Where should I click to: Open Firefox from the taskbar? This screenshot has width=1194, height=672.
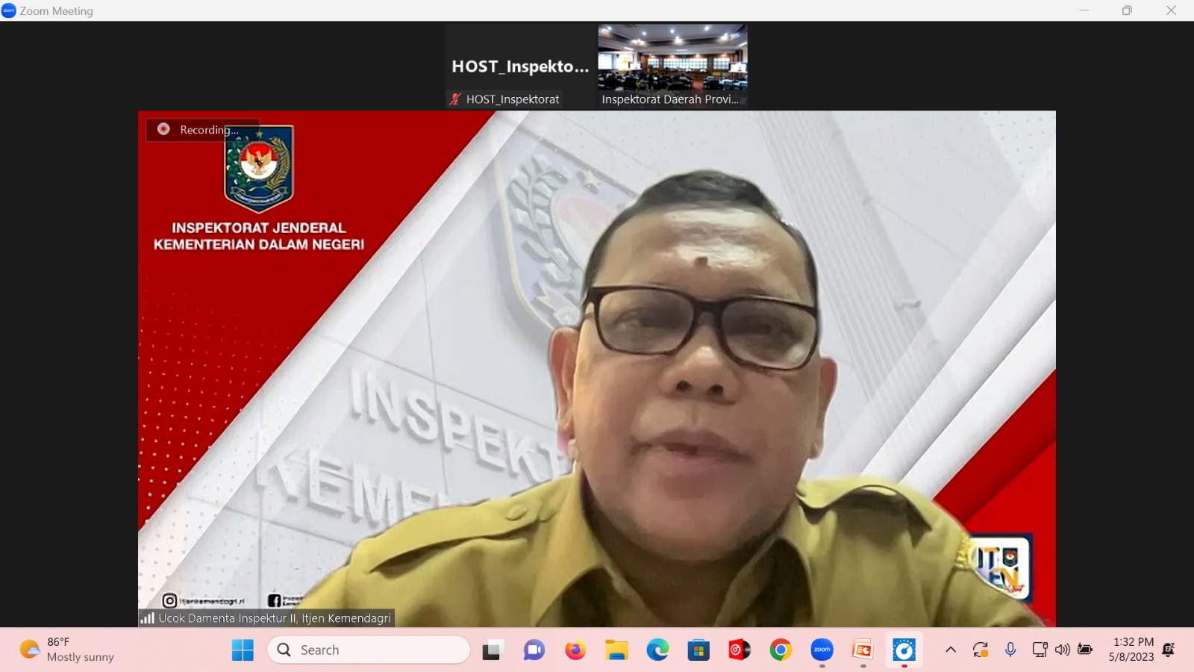pos(575,650)
